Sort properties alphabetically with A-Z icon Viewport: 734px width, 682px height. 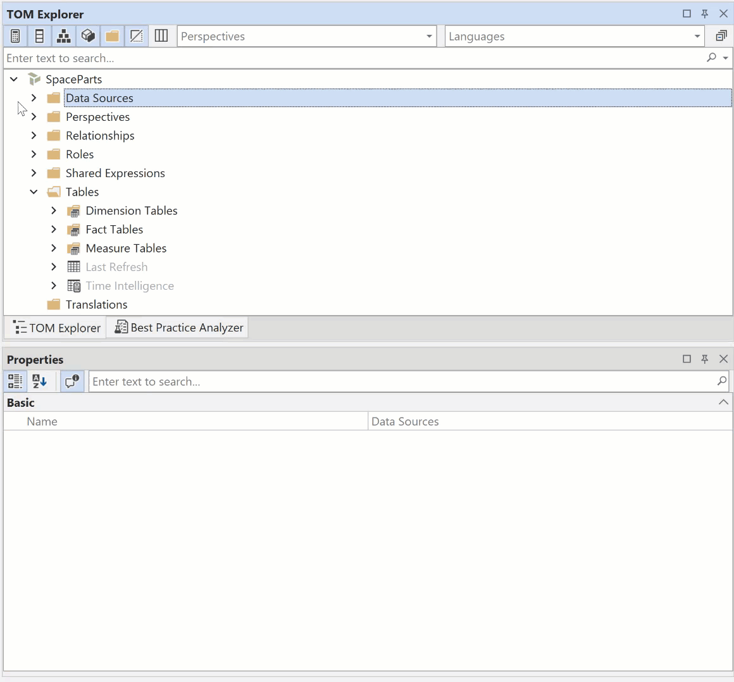(40, 381)
